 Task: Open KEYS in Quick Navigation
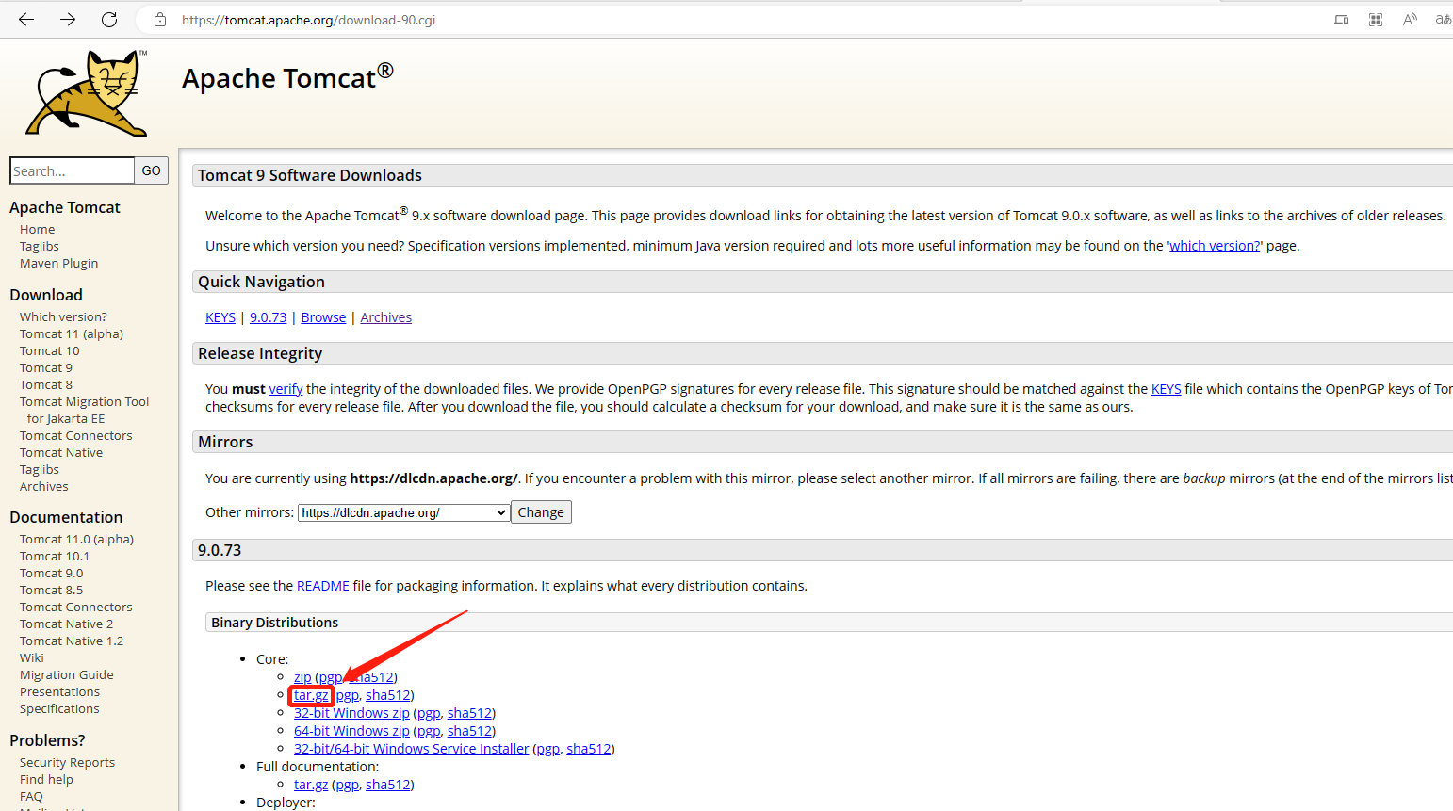pos(220,317)
